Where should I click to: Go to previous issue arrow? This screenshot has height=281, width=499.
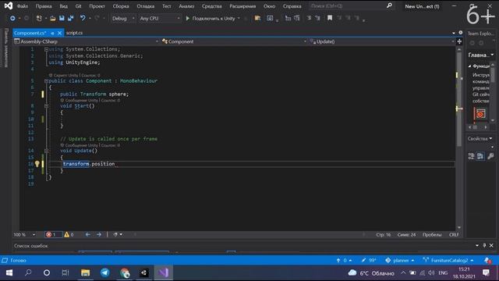click(88, 234)
